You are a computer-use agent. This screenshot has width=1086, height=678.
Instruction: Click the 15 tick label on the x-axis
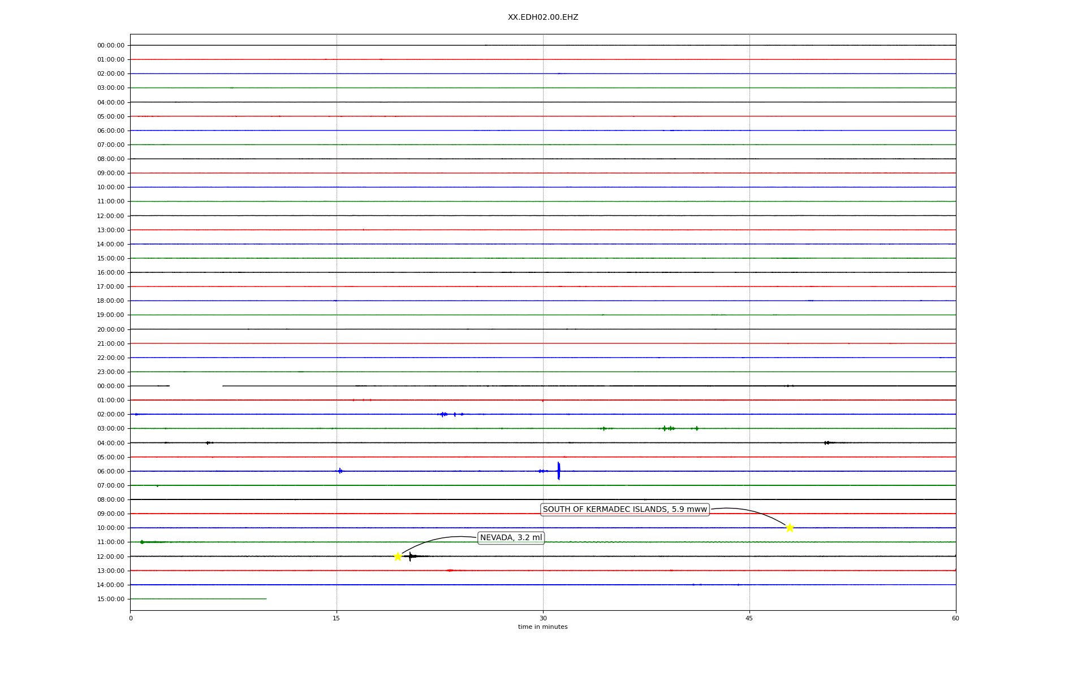pos(337,618)
